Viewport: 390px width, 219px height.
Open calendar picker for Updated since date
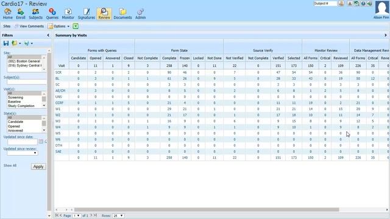click(x=41, y=142)
